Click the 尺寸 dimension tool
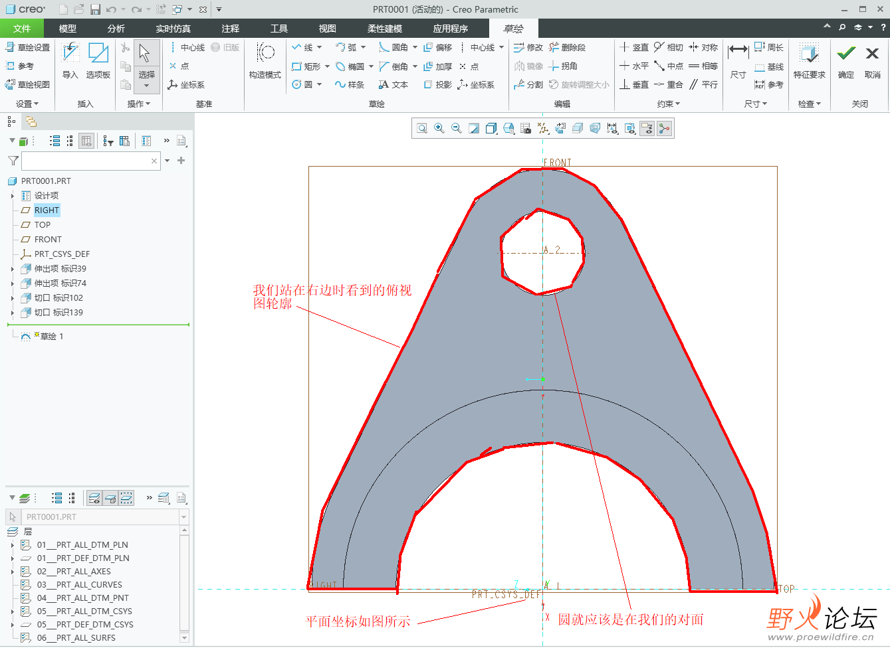The width and height of the screenshot is (890, 648). click(x=738, y=60)
